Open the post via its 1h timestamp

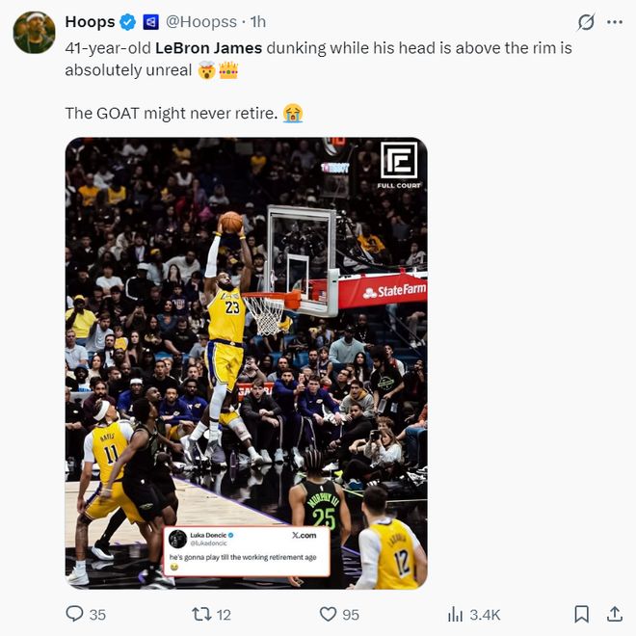[x=257, y=22]
